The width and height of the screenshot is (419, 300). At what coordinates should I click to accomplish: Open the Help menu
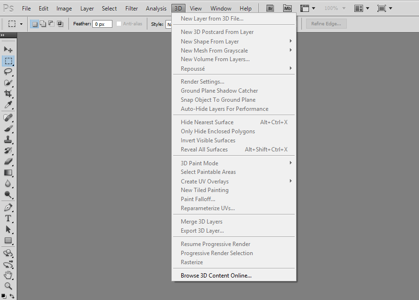click(245, 9)
